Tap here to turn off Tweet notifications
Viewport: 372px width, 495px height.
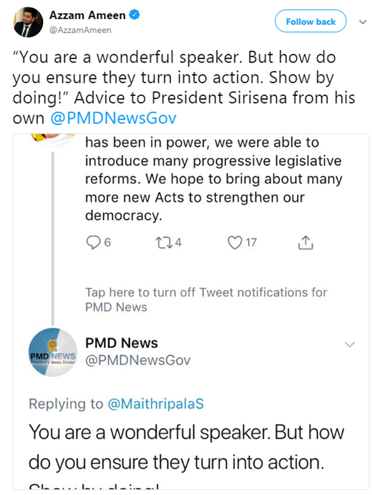[206, 299]
